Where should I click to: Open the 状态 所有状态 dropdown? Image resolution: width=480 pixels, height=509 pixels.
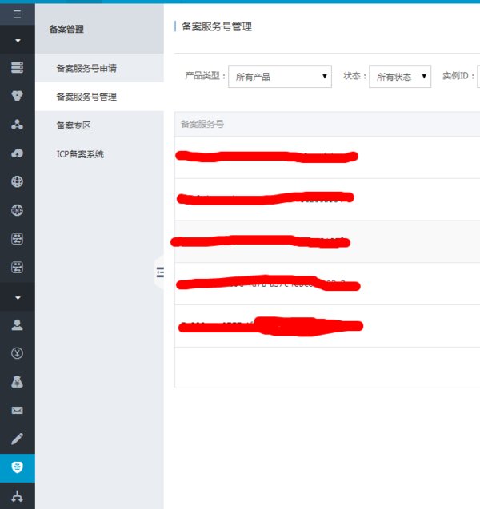400,77
